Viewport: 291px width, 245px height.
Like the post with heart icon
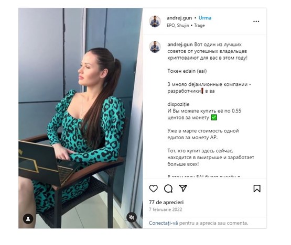coord(153,188)
